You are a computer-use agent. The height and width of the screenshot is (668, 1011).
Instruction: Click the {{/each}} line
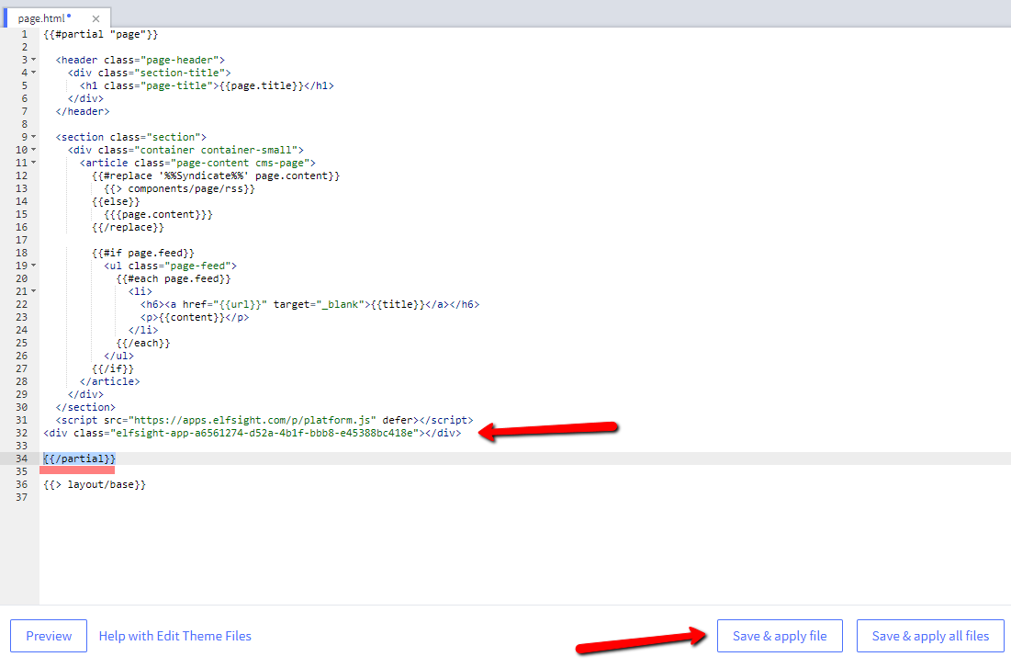tap(143, 344)
